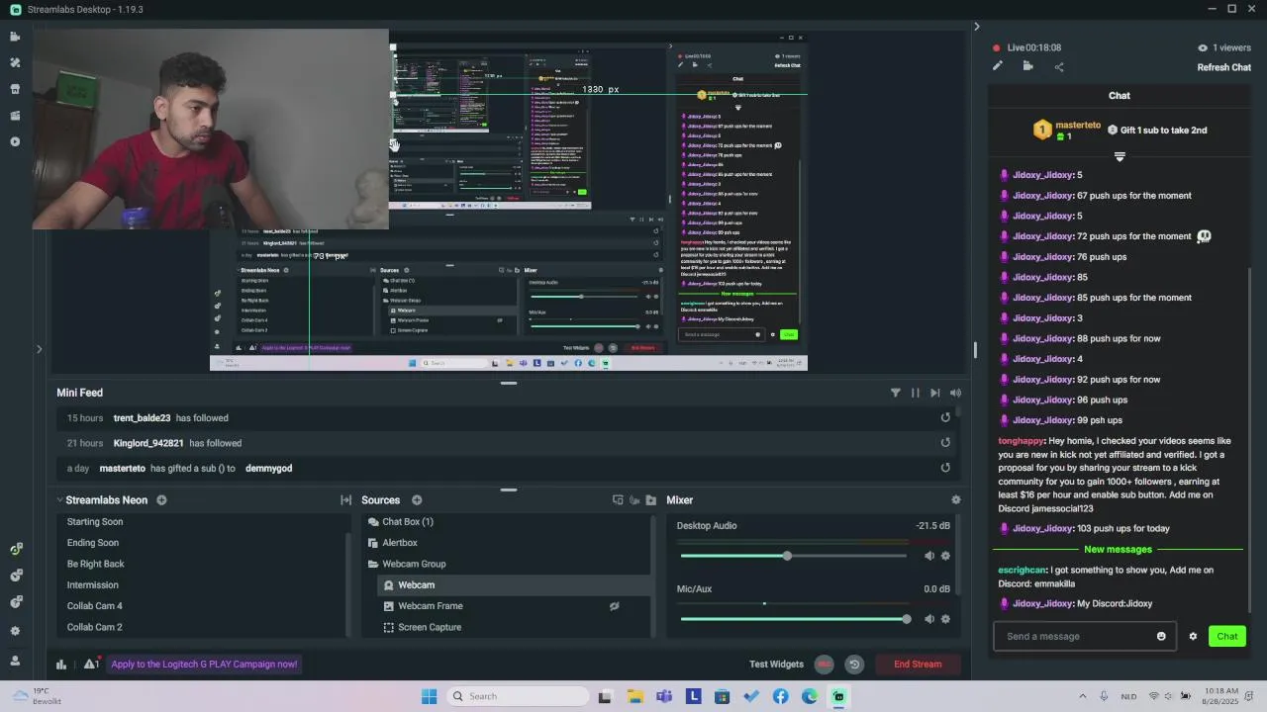Skip alert in Mini Feed controls

935,393
